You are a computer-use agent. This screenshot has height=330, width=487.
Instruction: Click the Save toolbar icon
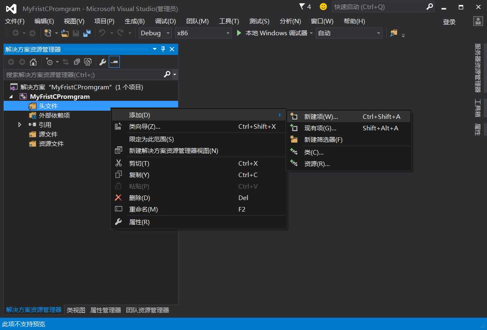(x=76, y=33)
